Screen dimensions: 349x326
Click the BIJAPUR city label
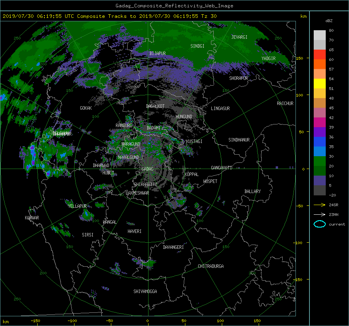(x=157, y=53)
